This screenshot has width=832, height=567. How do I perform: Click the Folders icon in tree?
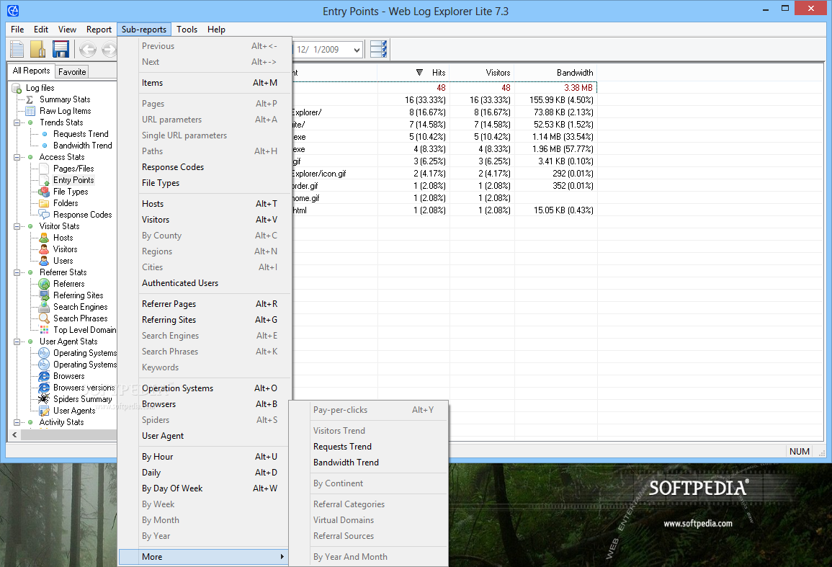45,203
